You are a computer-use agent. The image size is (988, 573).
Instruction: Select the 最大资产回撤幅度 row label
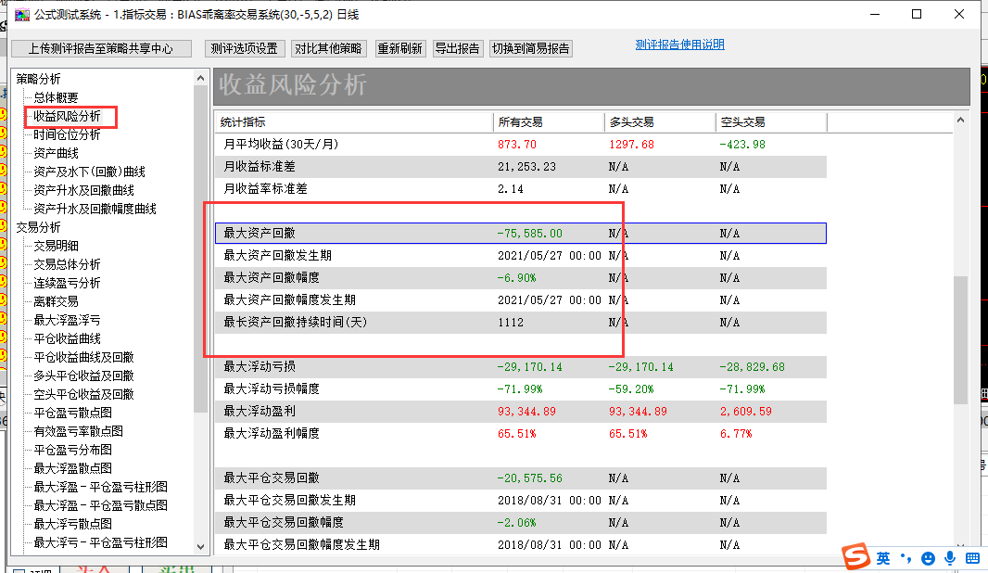tap(272, 277)
